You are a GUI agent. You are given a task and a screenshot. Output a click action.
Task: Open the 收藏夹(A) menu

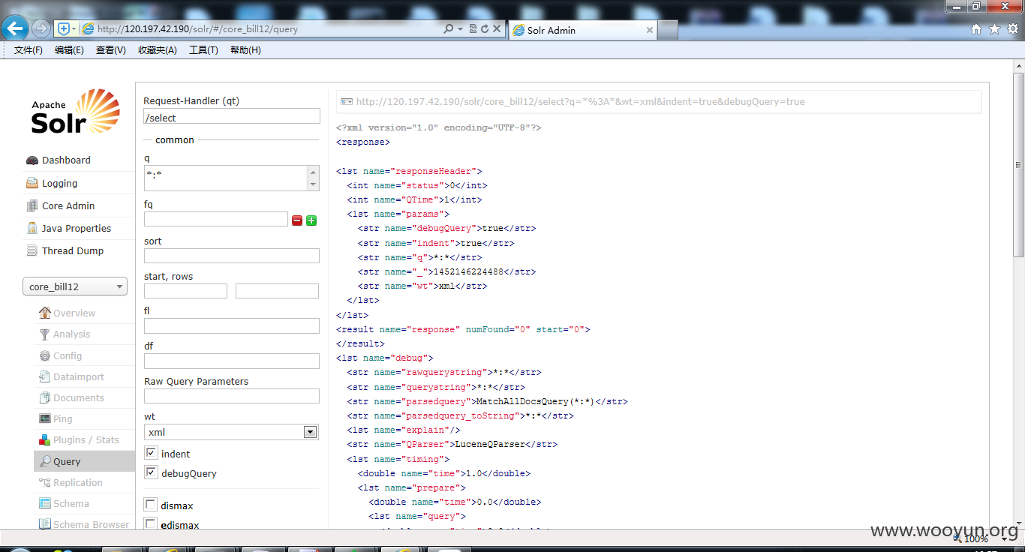pos(158,50)
